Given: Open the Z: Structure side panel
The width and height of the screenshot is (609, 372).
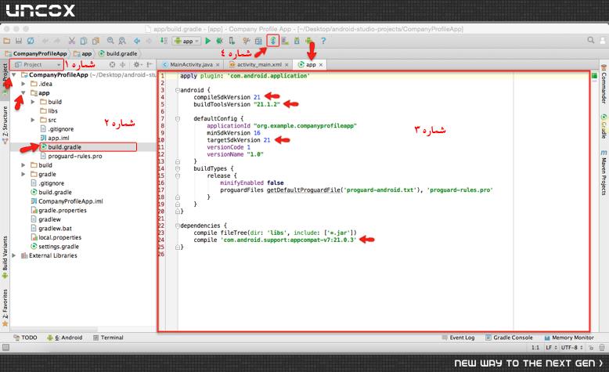Looking at the screenshot, I should click(5, 125).
